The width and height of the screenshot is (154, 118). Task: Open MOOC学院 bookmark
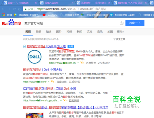[x=122, y=15]
